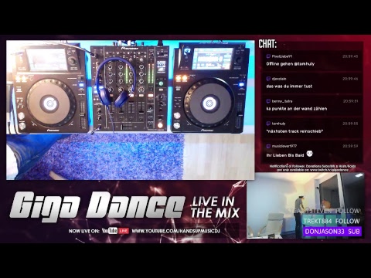This screenshot has height=278, width=371.
Task: Click the face emoji after 'Ihr Lieben Bis Bald'
Action: (309, 154)
